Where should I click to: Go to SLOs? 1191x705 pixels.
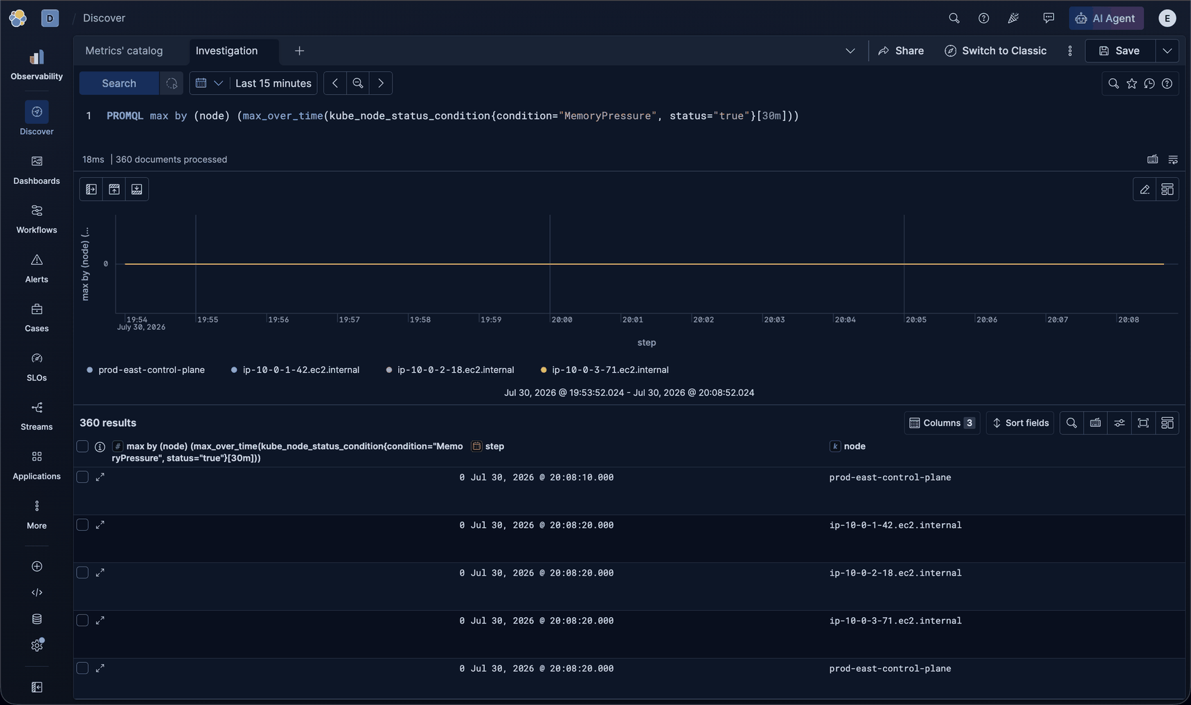(37, 367)
